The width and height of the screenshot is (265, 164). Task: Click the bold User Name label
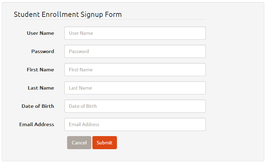pos(40,33)
